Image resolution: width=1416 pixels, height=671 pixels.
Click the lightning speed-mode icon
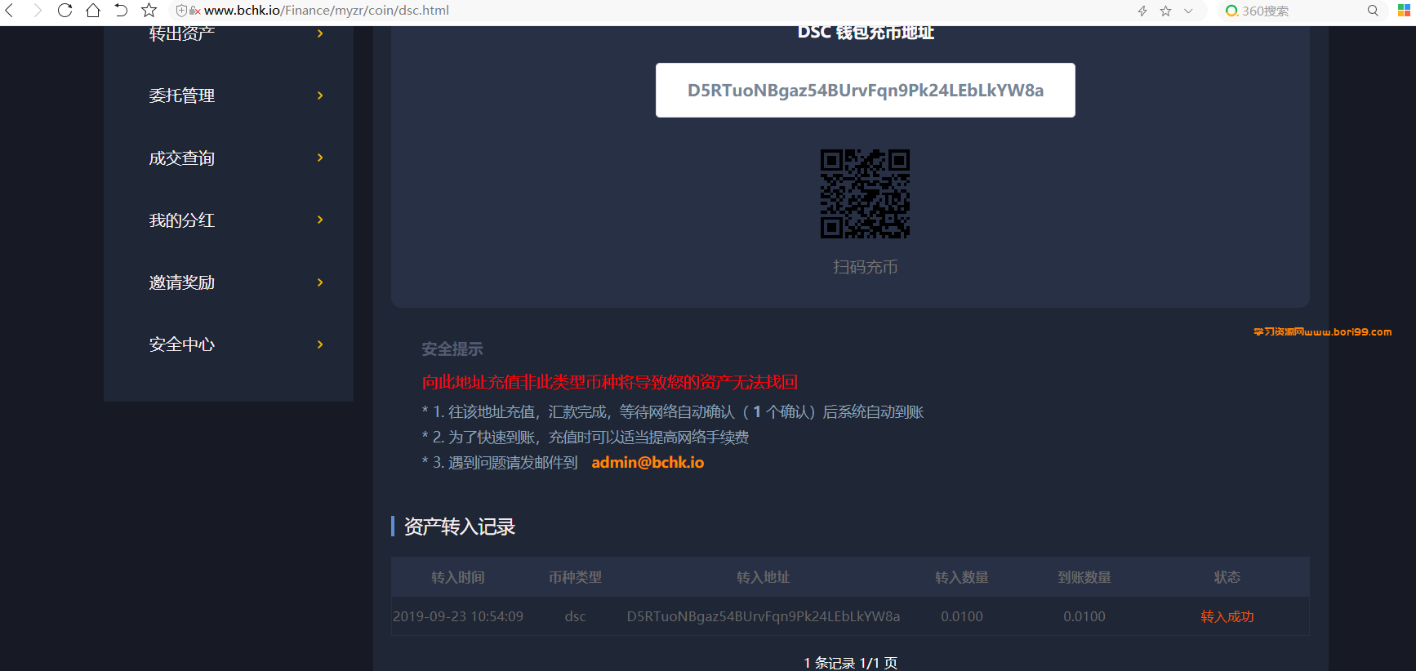1142,11
